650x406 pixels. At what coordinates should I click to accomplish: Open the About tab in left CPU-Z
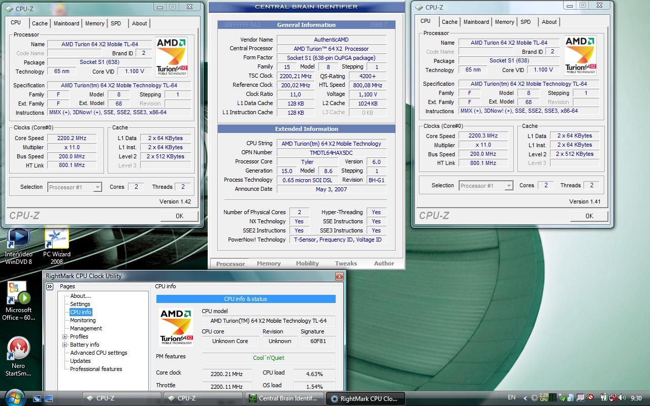pos(140,23)
